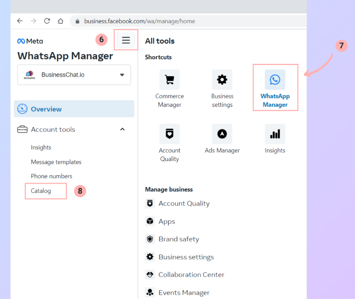Click the Manage business heading
Viewport: 355px width, 299px height.
(x=169, y=190)
